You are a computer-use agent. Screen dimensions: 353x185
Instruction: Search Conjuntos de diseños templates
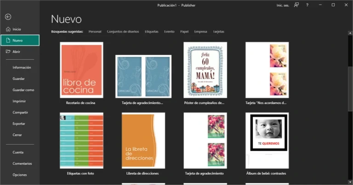(123, 32)
